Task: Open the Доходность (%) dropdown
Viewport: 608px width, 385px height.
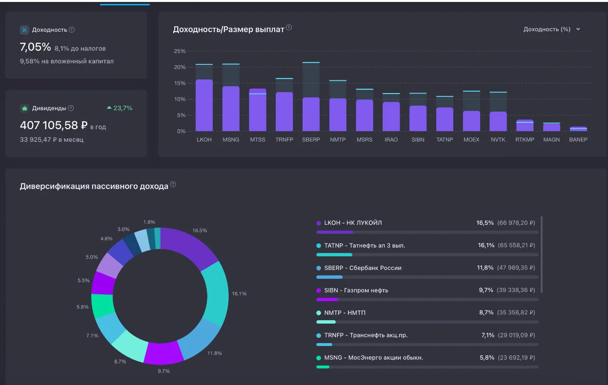Action: point(552,29)
